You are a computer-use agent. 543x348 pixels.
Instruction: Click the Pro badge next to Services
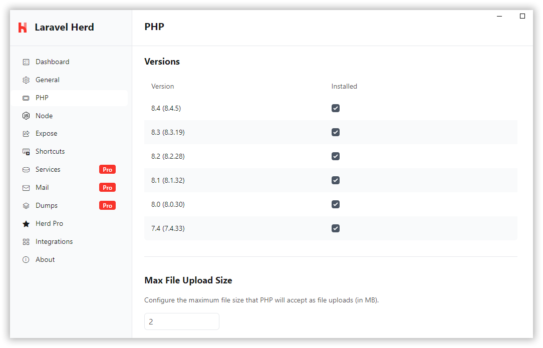[x=107, y=169]
